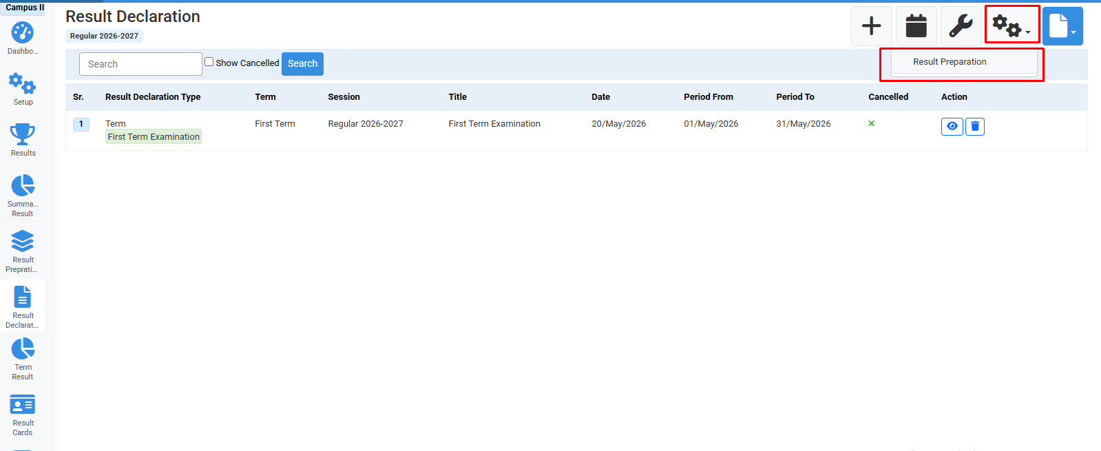Screen dimensions: 1101x451
Task: Click the Regular 2026-2027 session badge
Action: click(x=104, y=36)
